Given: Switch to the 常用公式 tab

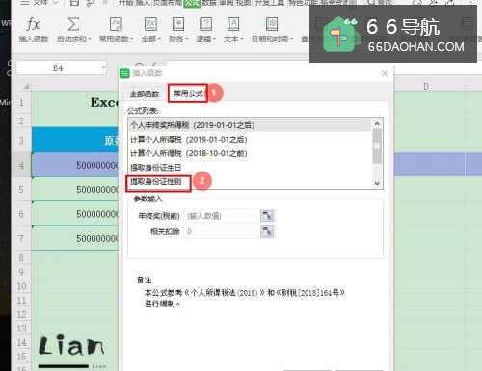Looking at the screenshot, I should (x=188, y=93).
